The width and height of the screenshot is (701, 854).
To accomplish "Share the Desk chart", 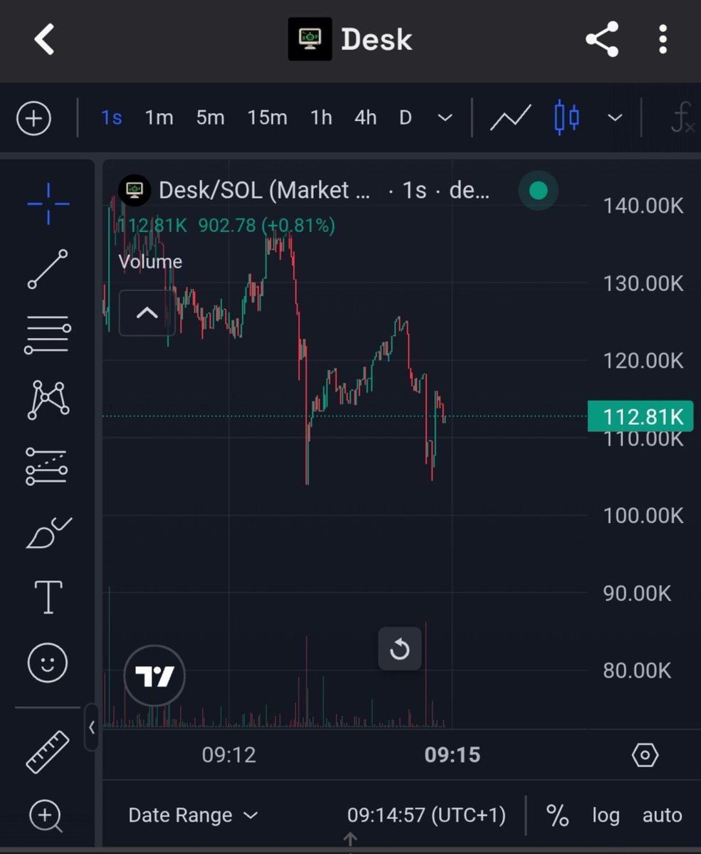I will tap(602, 39).
